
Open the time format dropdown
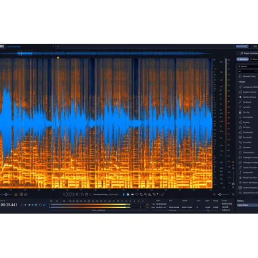click(x=3, y=201)
